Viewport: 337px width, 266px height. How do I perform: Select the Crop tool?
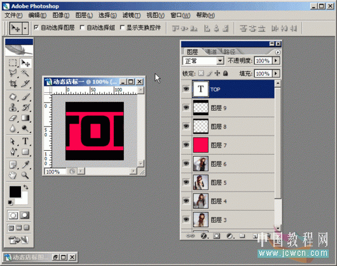(x=13, y=83)
